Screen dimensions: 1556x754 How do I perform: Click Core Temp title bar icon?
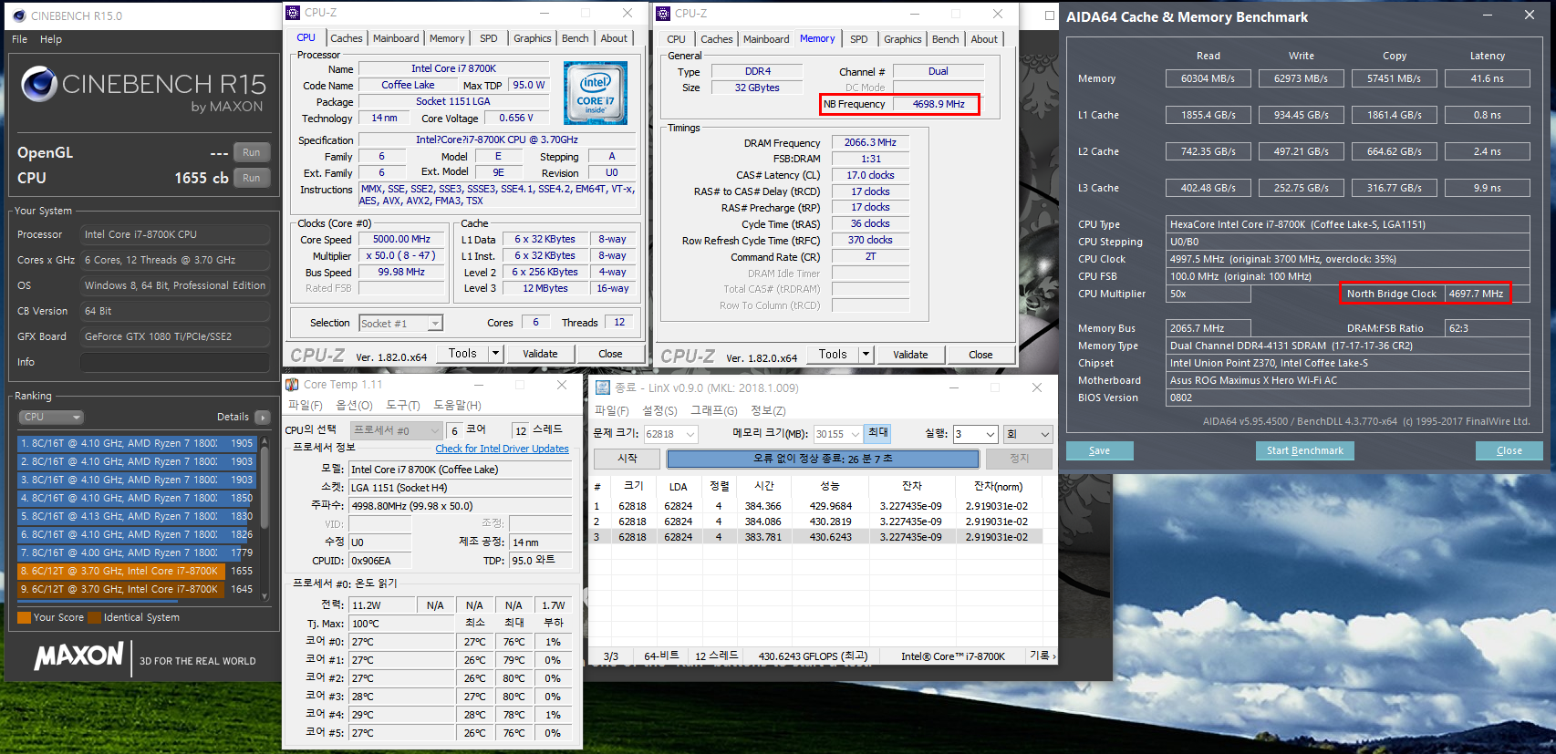coord(292,385)
